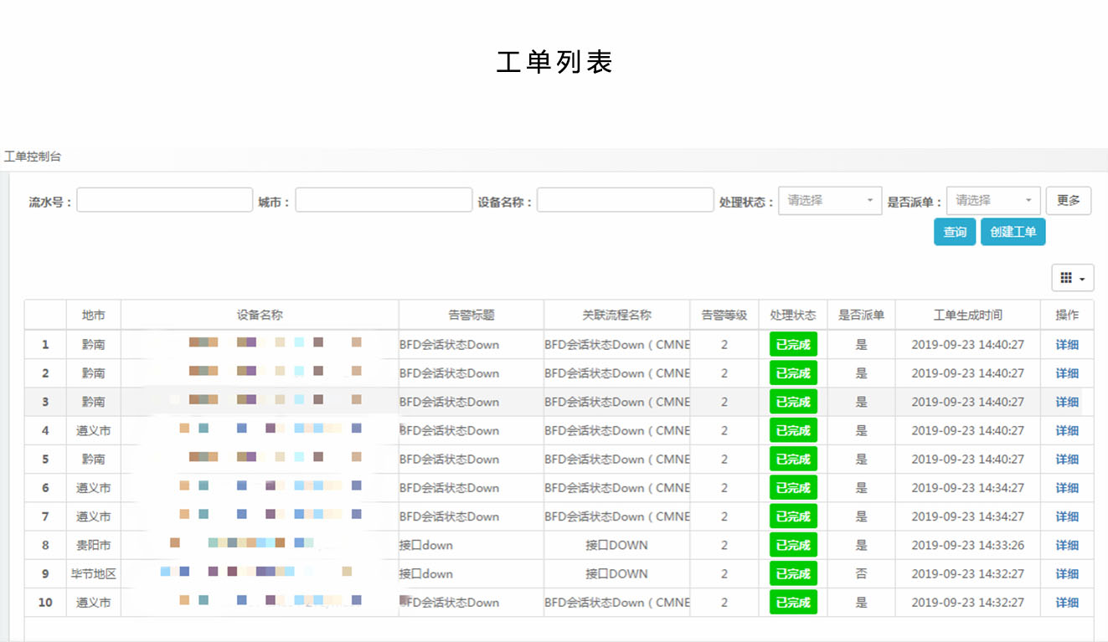Viewport: 1108px width, 642px height.
Task: Click the 工单生成时间 column header
Action: click(967, 316)
